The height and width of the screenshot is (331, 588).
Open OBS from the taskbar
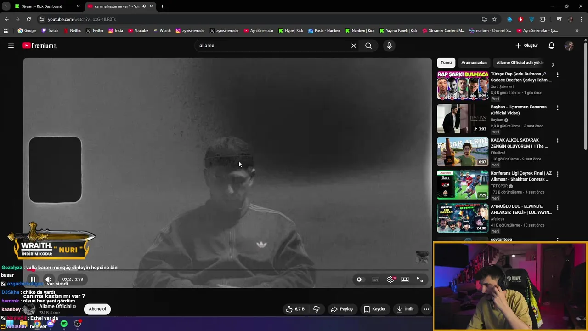[x=78, y=324]
